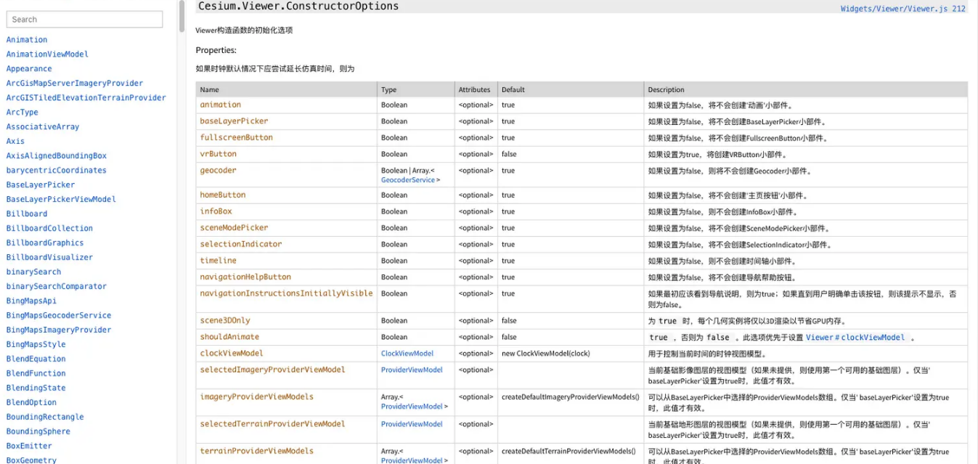Click the Cesium.Viewer.ConstructorOptions heading
The image size is (978, 464).
pos(298,7)
